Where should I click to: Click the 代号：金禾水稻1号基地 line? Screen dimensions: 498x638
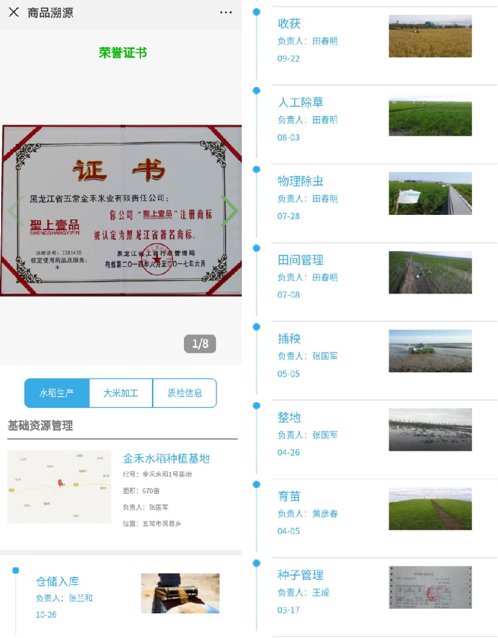pos(157,474)
